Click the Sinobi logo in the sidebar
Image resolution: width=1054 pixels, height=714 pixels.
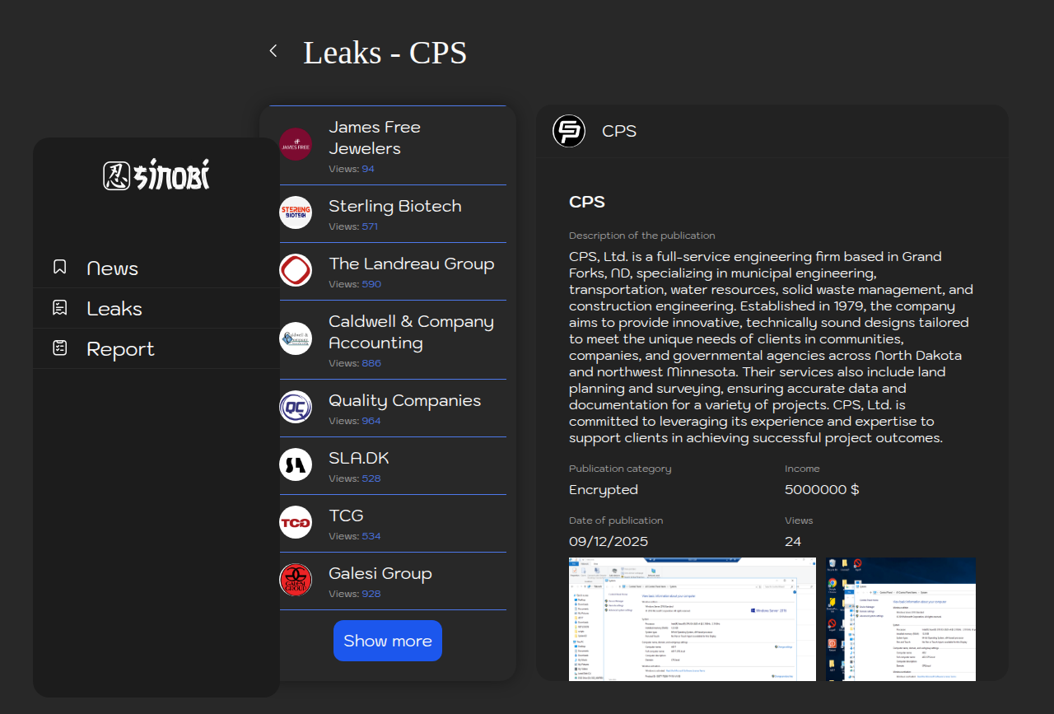tap(156, 175)
